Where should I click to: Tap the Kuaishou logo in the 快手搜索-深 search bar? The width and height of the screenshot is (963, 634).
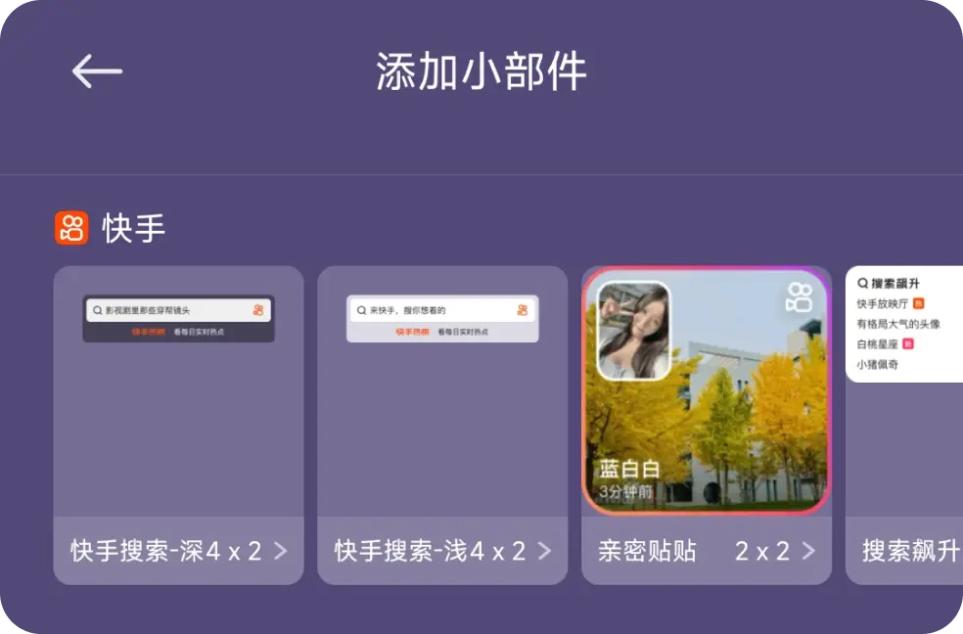pos(258,310)
